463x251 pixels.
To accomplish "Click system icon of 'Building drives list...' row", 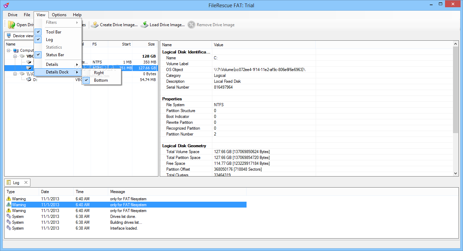I will 9,222.
